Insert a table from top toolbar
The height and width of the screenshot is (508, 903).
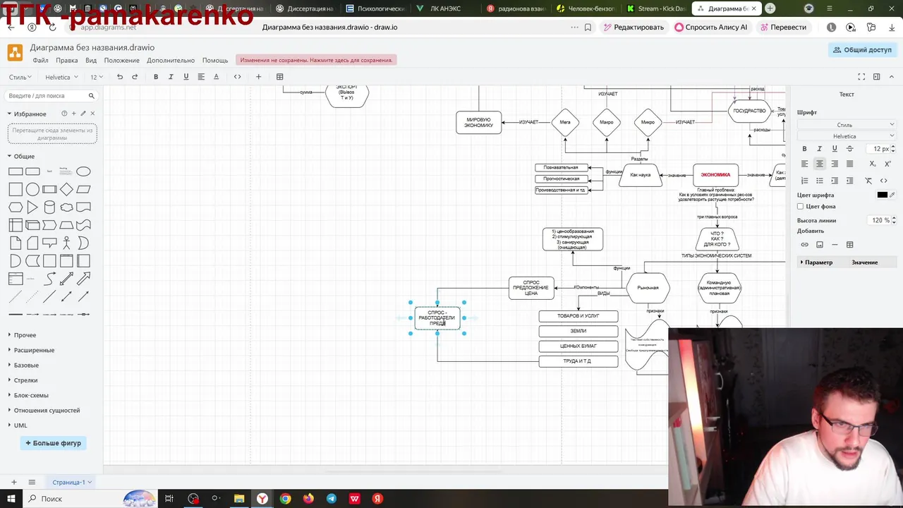279,77
